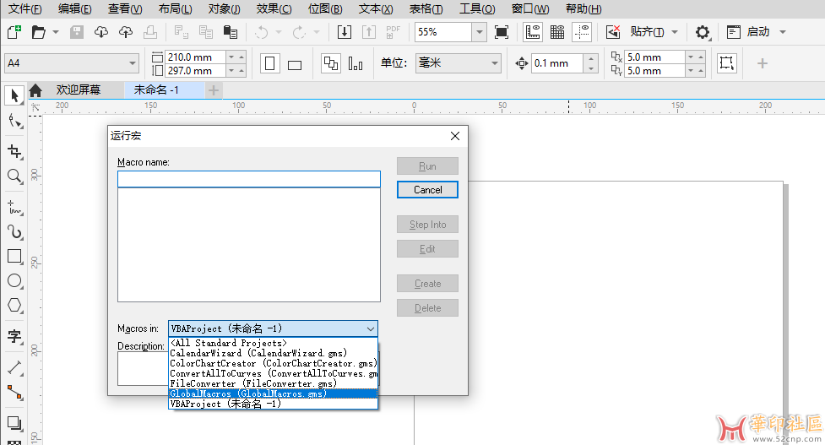Viewport: 825px width, 445px height.
Task: Click the nudge distance 0.1 mm field
Action: (x=557, y=63)
